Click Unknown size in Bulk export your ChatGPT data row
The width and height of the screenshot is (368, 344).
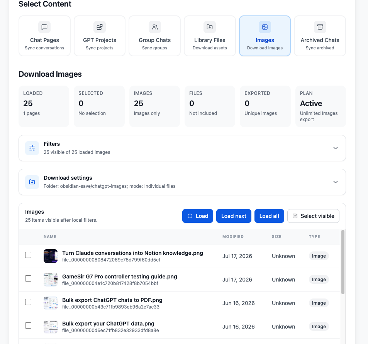(x=283, y=327)
